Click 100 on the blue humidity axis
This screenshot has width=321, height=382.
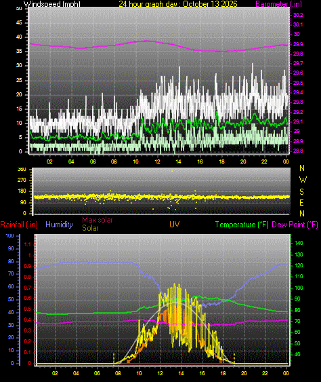click(9, 236)
